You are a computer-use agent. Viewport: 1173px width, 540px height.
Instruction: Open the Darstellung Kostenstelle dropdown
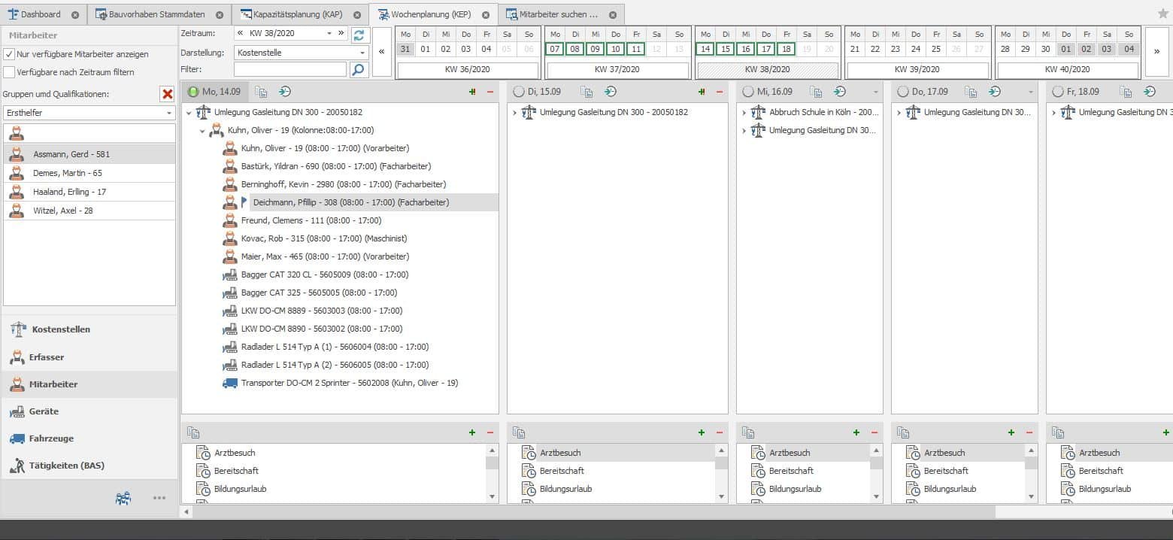point(362,53)
